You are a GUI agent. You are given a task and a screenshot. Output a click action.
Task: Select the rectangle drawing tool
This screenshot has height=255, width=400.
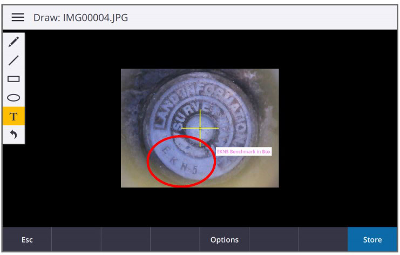coord(13,79)
